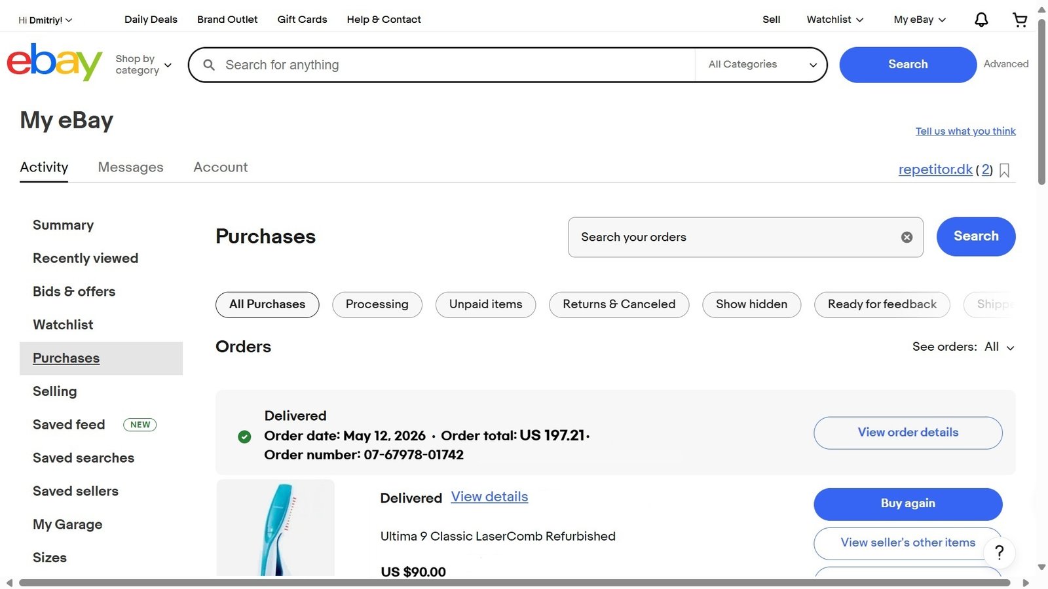Image resolution: width=1048 pixels, height=589 pixels.
Task: Click View seller's other items
Action: 908,543
